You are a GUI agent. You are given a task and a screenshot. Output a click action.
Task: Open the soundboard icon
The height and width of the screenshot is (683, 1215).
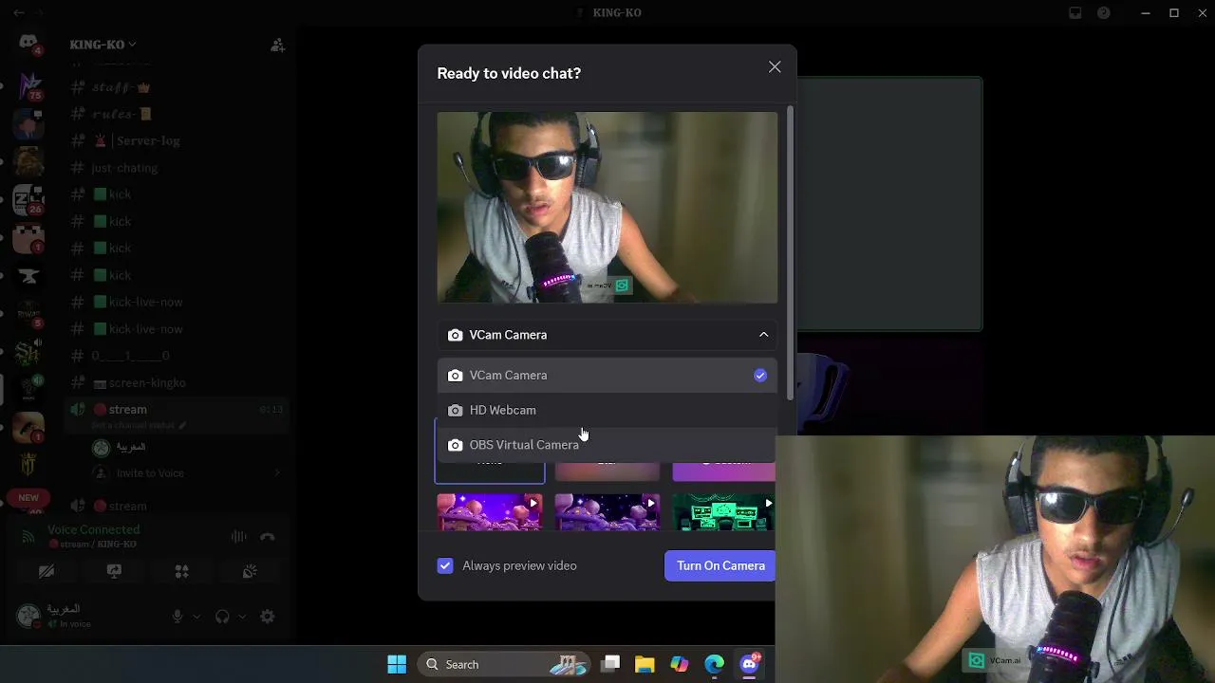coord(250,571)
